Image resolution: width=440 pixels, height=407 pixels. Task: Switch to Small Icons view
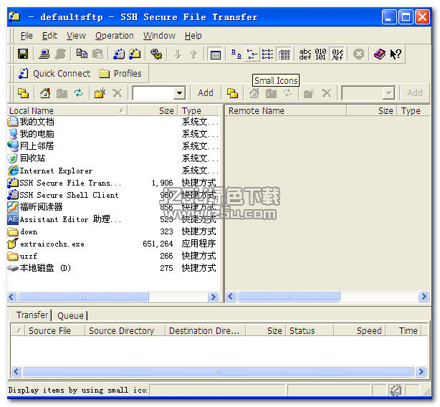(x=252, y=54)
